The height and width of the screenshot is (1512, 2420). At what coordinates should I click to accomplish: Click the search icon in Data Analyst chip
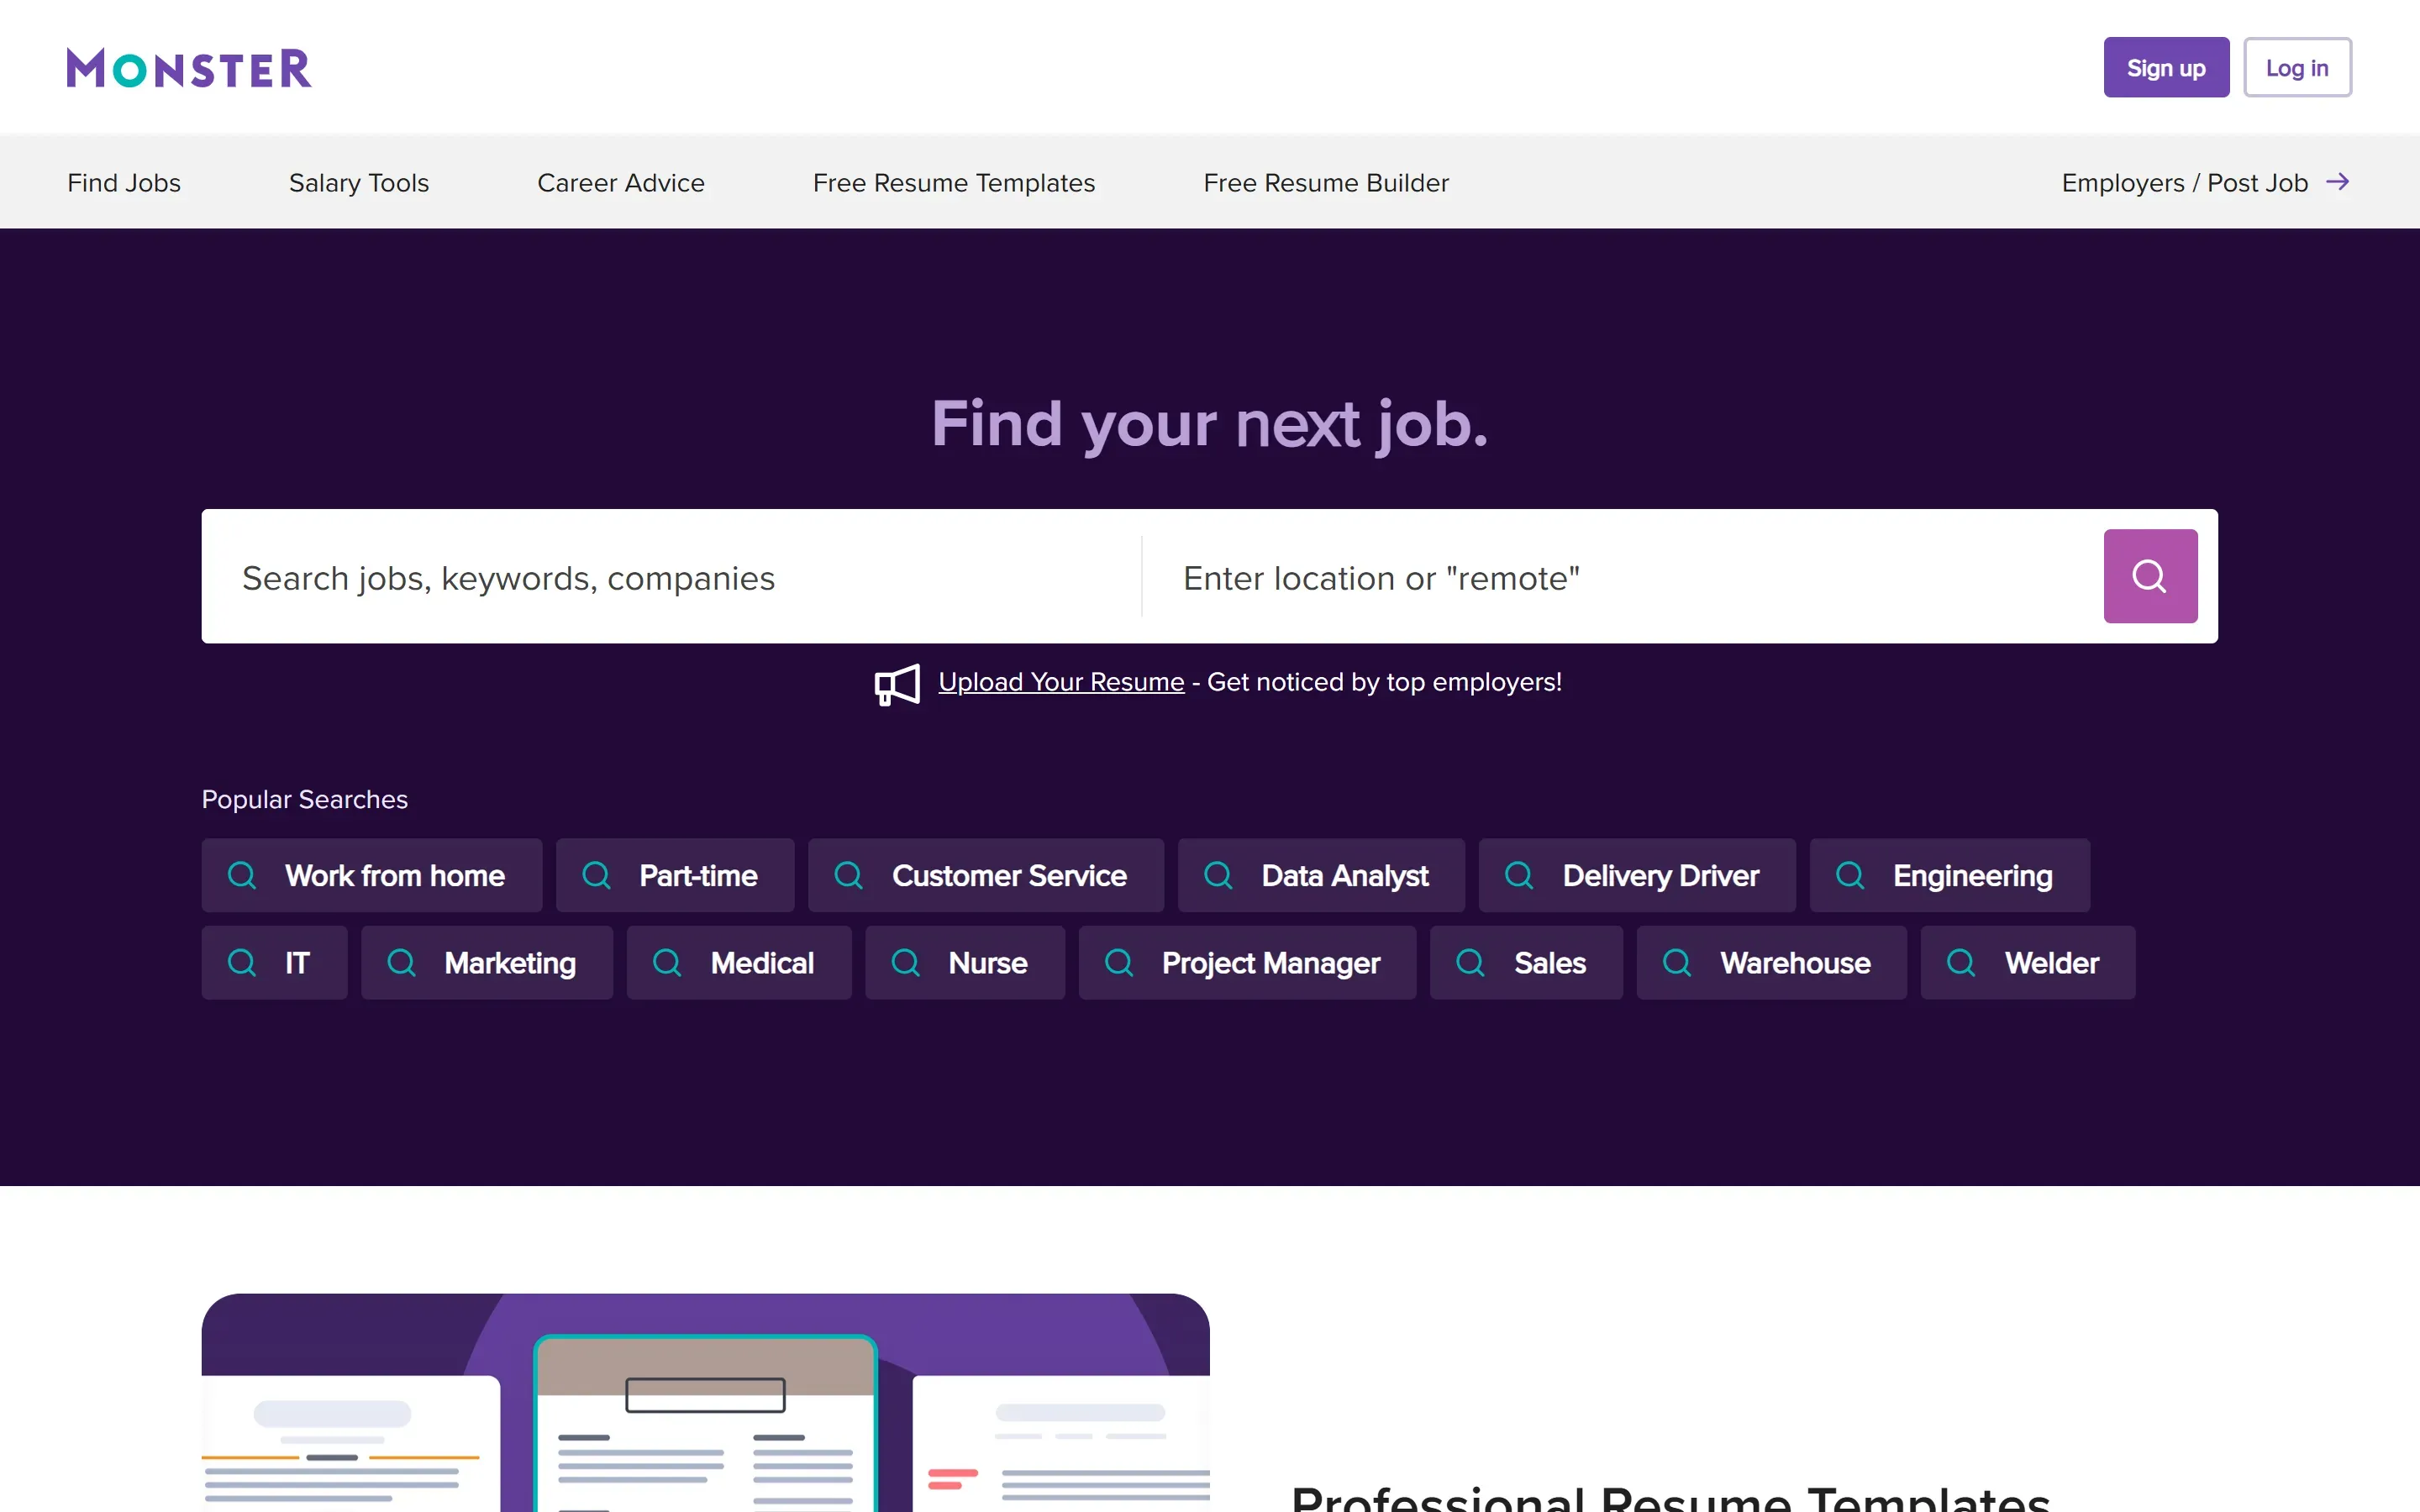point(1218,875)
